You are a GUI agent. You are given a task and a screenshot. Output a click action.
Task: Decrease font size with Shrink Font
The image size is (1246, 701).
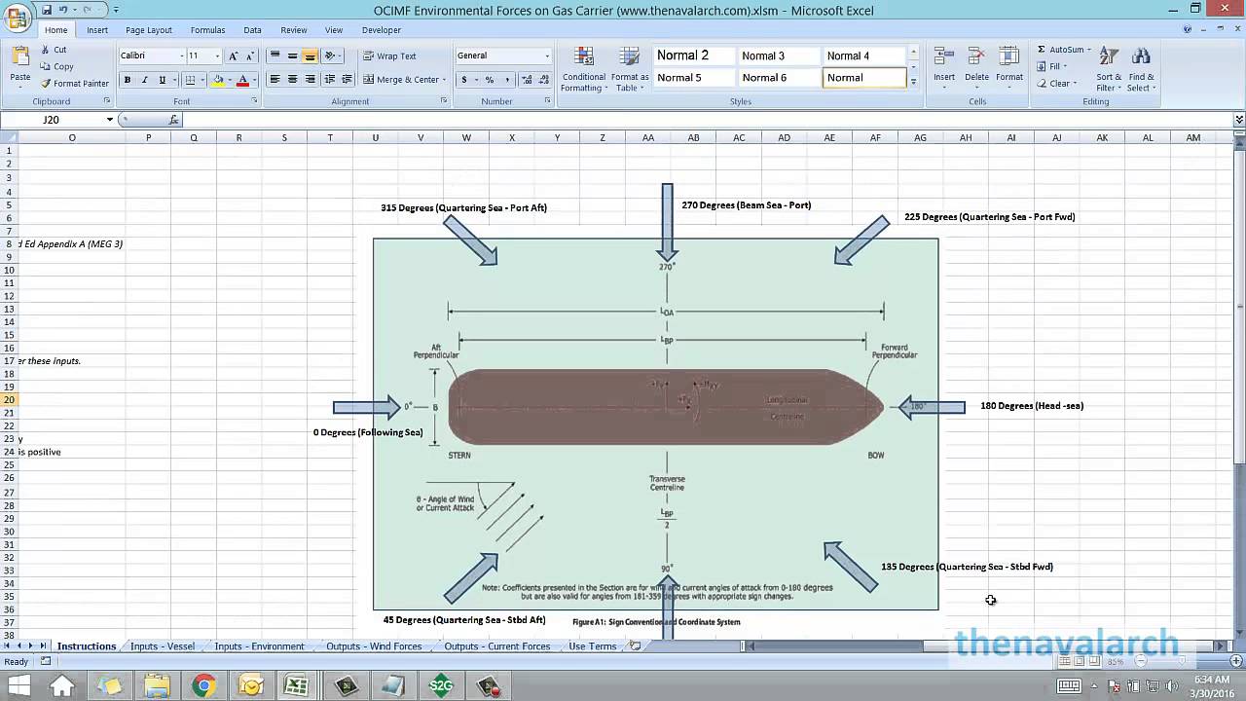[250, 55]
